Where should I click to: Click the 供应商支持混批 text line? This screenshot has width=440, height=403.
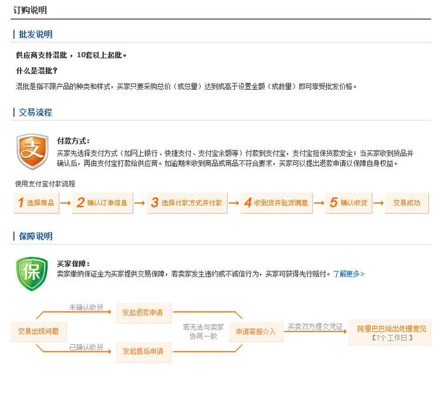71,55
